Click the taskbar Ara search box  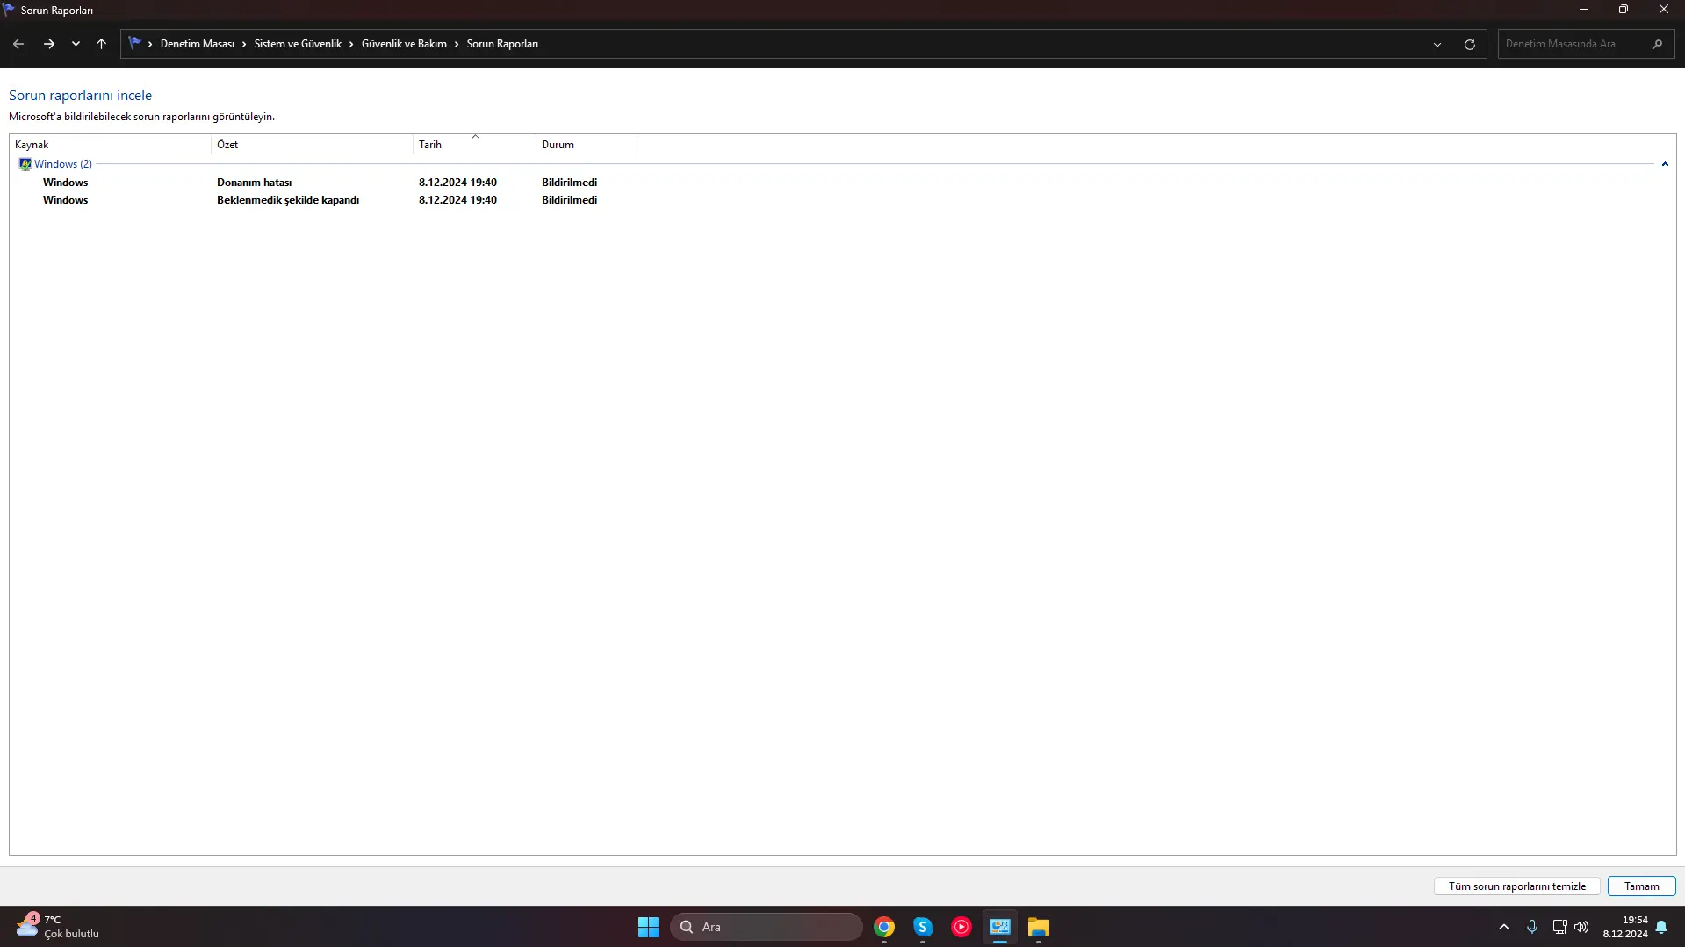[766, 927]
